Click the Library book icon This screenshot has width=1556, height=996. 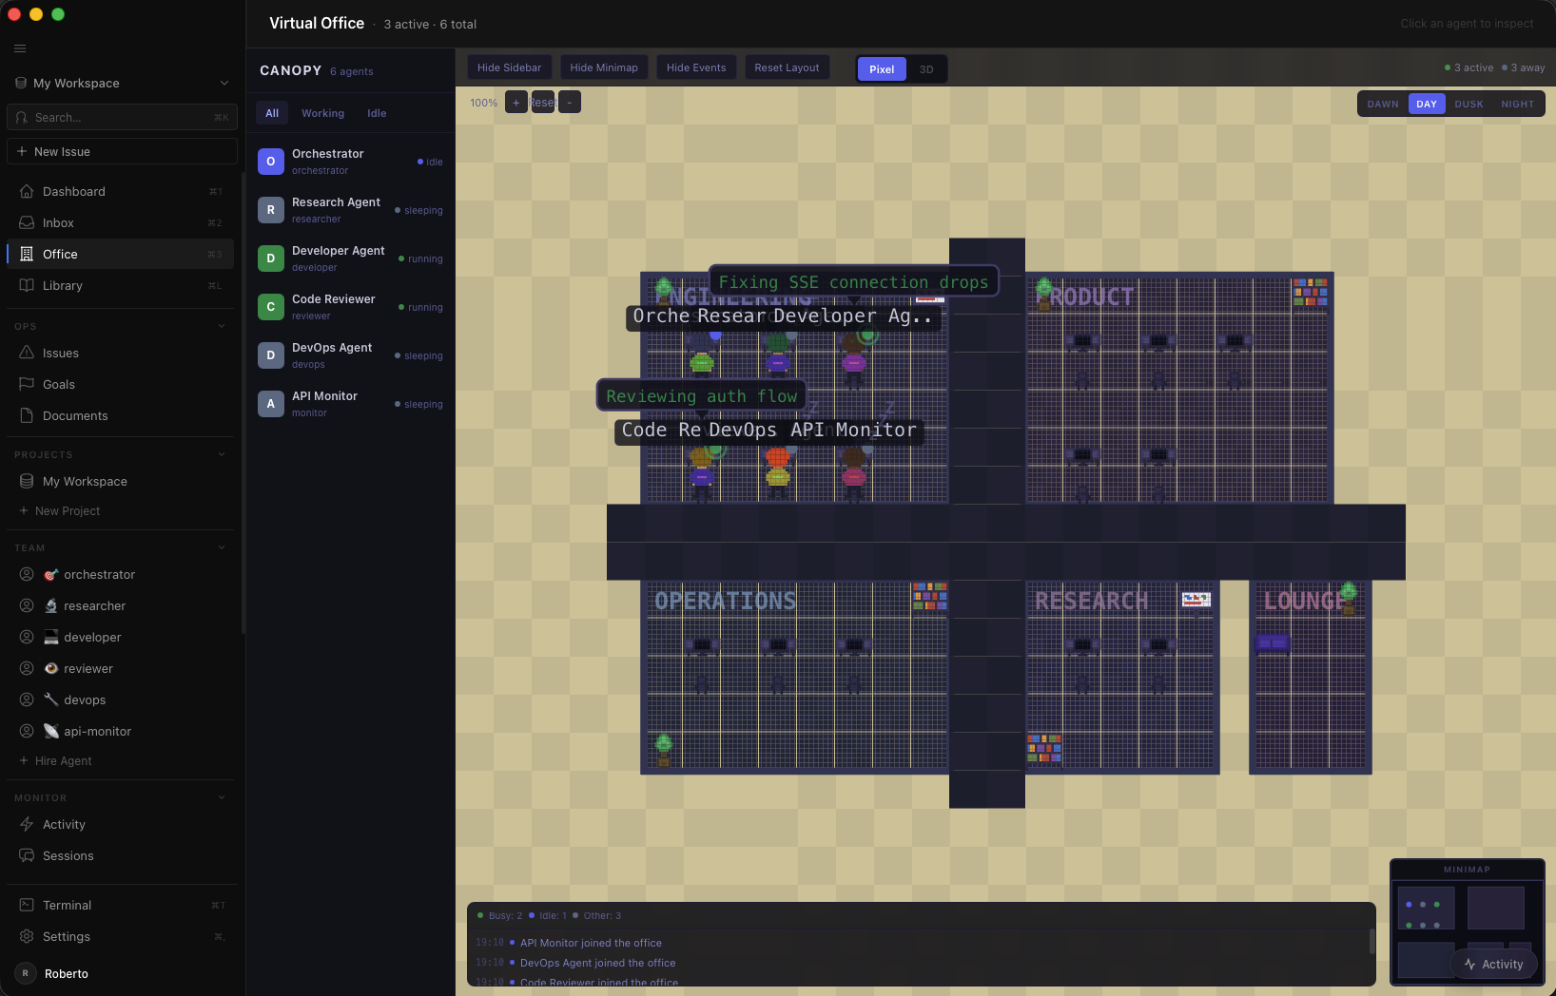click(27, 285)
